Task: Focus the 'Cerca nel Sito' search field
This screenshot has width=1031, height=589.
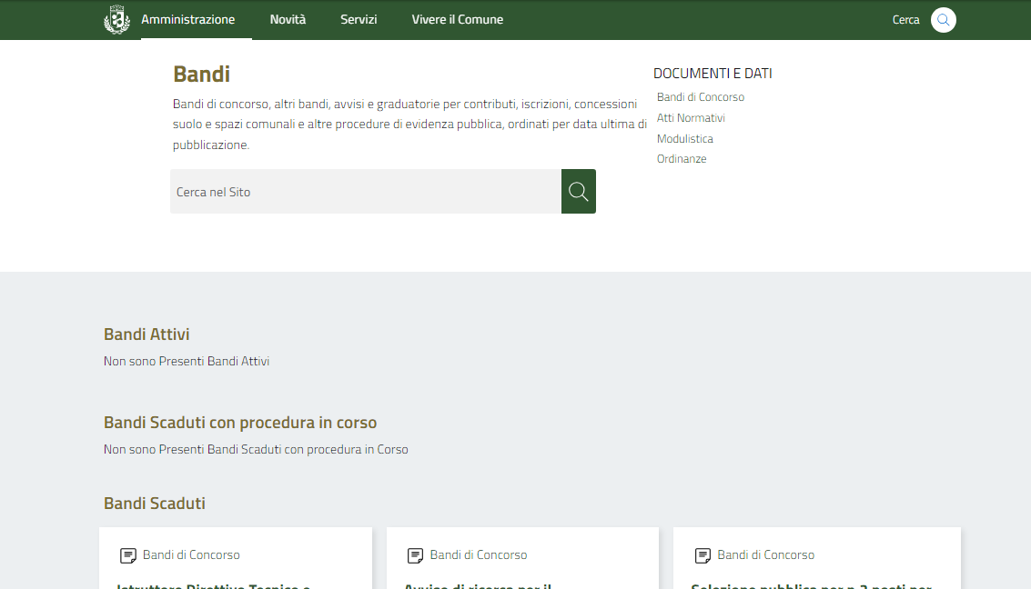Action: [x=365, y=192]
